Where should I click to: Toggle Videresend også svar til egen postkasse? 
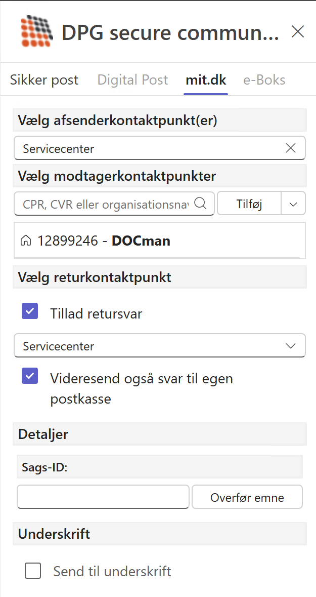[30, 376]
